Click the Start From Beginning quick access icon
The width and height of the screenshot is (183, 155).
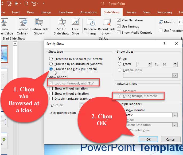tap(9, 4)
